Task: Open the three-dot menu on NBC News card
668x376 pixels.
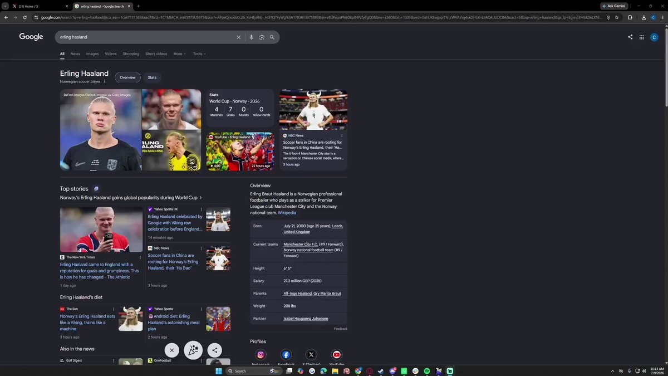Action: click(x=342, y=135)
